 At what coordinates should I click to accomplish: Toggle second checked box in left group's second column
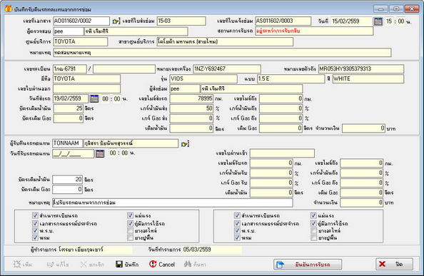tap(130, 223)
